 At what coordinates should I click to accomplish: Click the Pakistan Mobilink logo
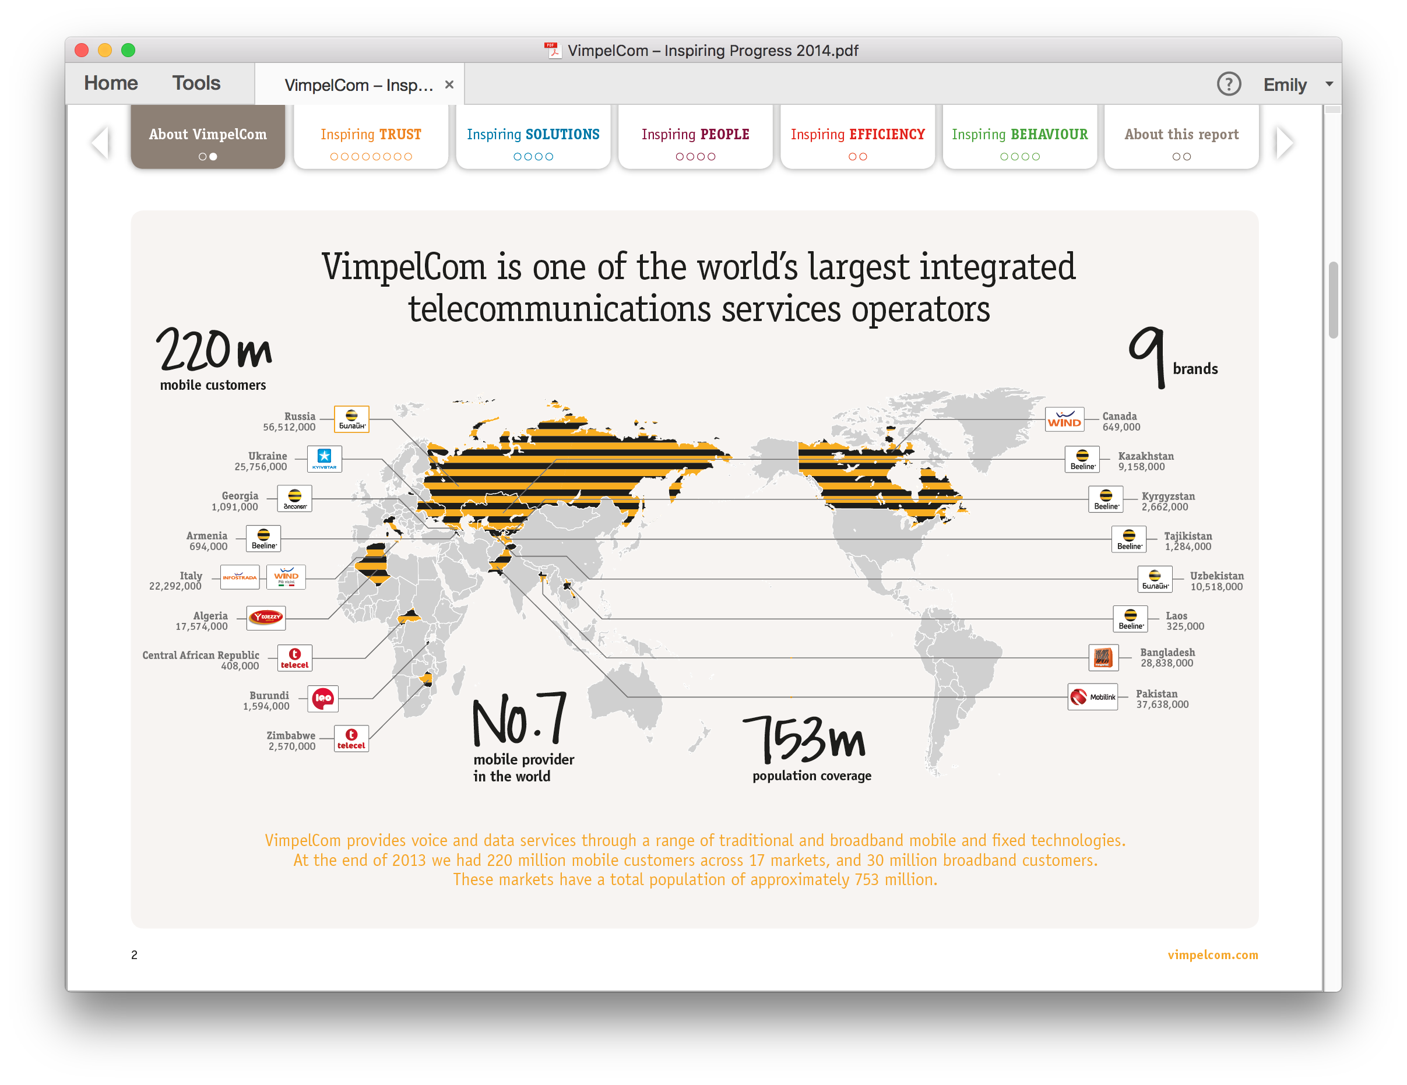point(1093,698)
